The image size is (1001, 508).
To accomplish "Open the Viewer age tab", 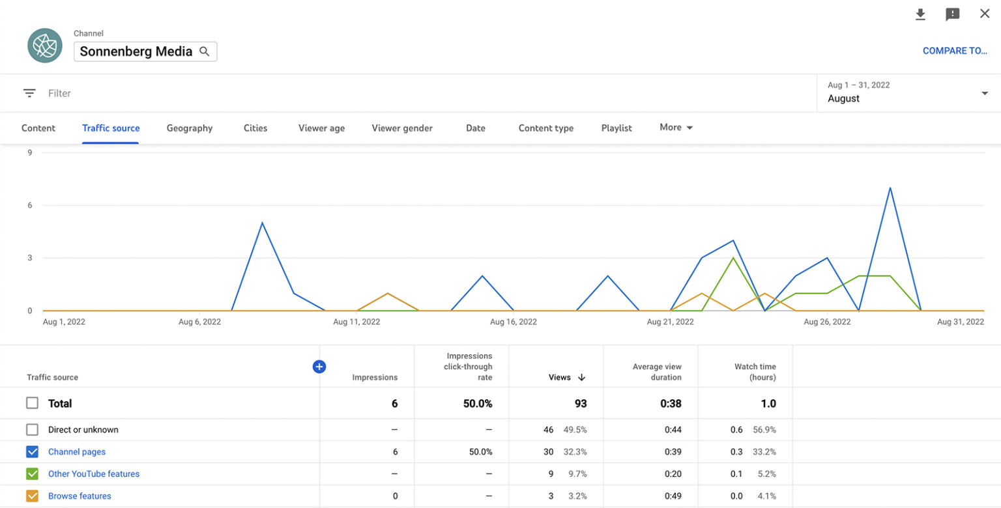I will pyautogui.click(x=321, y=128).
